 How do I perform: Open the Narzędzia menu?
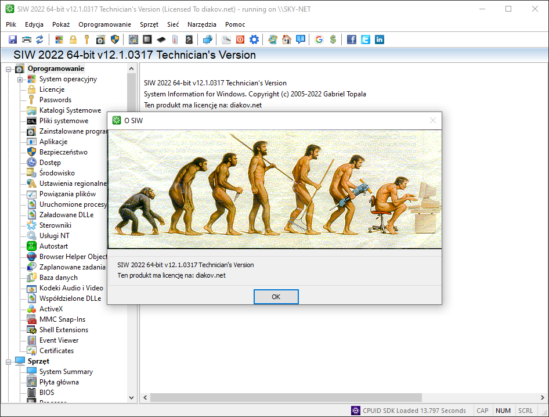202,24
